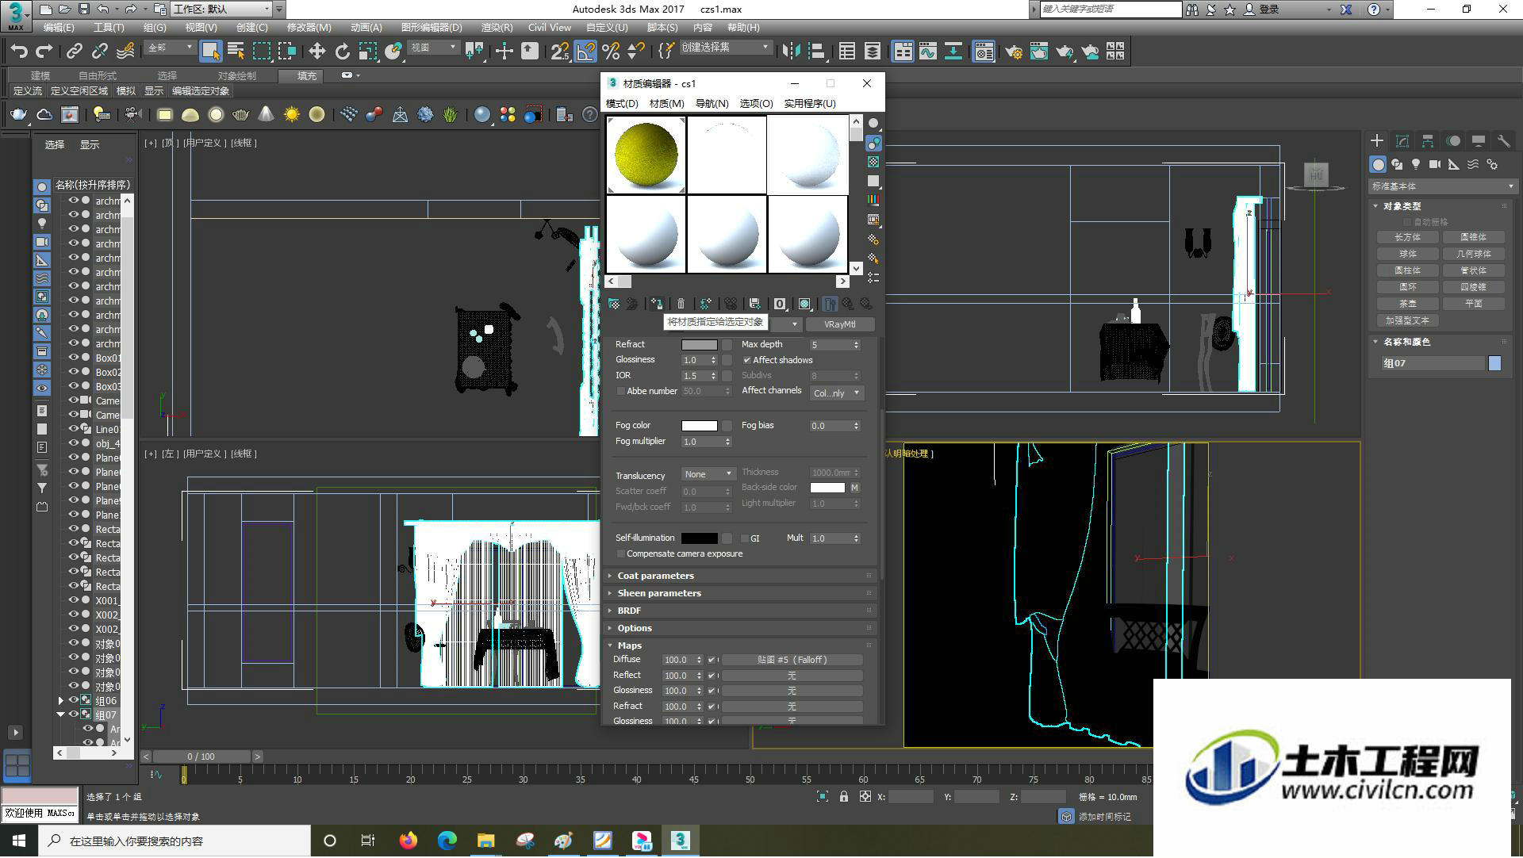Enable Compensate camera exposure checkbox
The height and width of the screenshot is (858, 1523).
620,553
